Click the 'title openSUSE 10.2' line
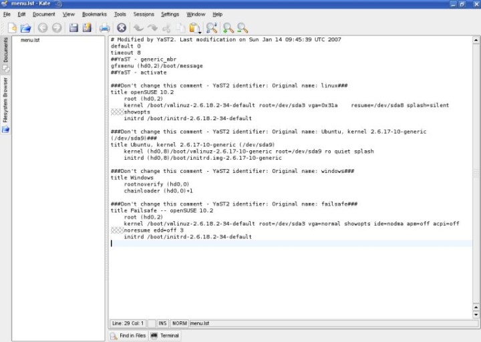The image size is (481, 342). 142,92
